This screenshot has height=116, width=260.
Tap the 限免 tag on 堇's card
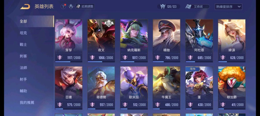pyautogui.click(x=193, y=69)
